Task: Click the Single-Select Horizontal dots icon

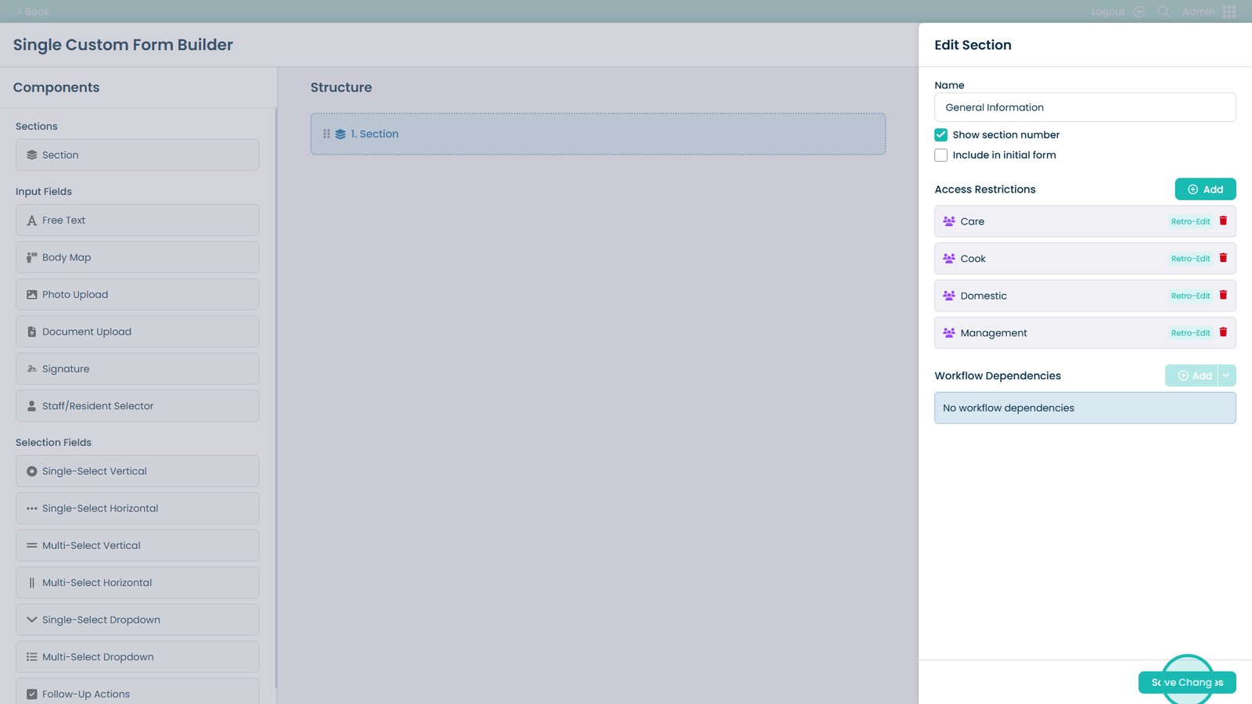Action: pyautogui.click(x=32, y=508)
